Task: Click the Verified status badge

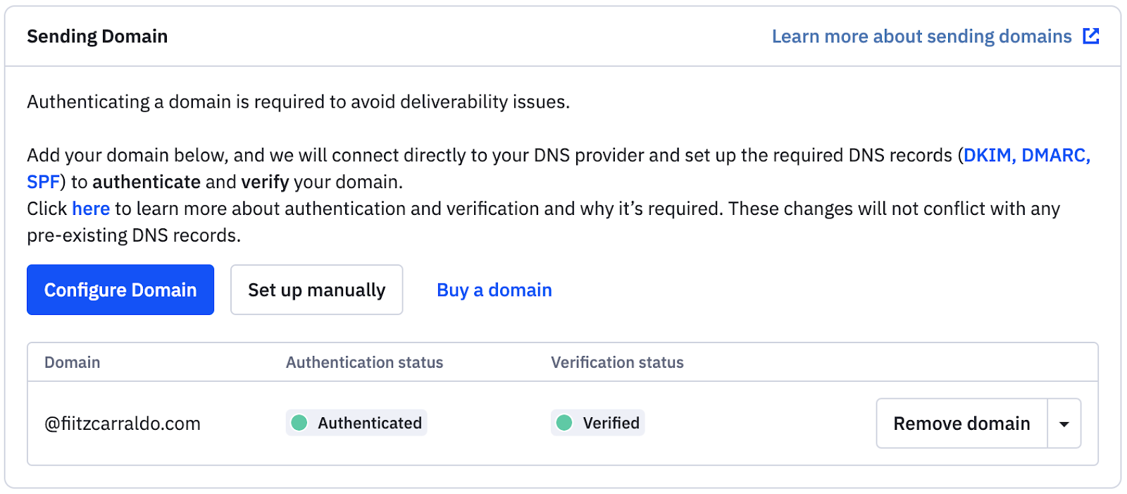Action: click(597, 423)
